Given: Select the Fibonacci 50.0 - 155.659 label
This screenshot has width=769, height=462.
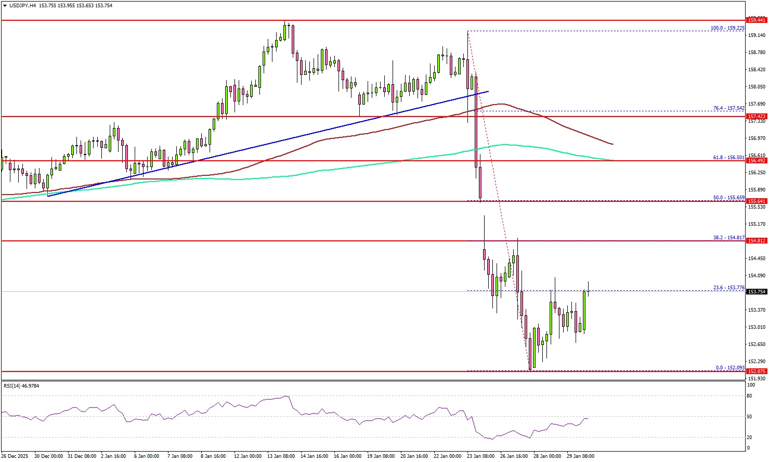Looking at the screenshot, I should pyautogui.click(x=728, y=198).
